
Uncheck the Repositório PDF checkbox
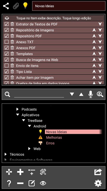point(7,36)
